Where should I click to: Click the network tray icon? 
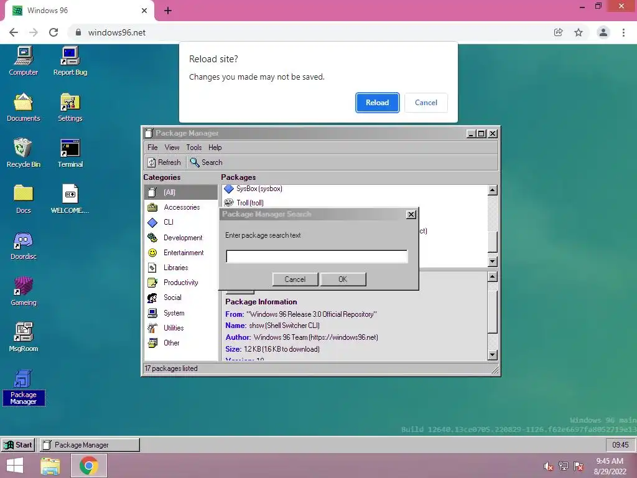[564, 466]
